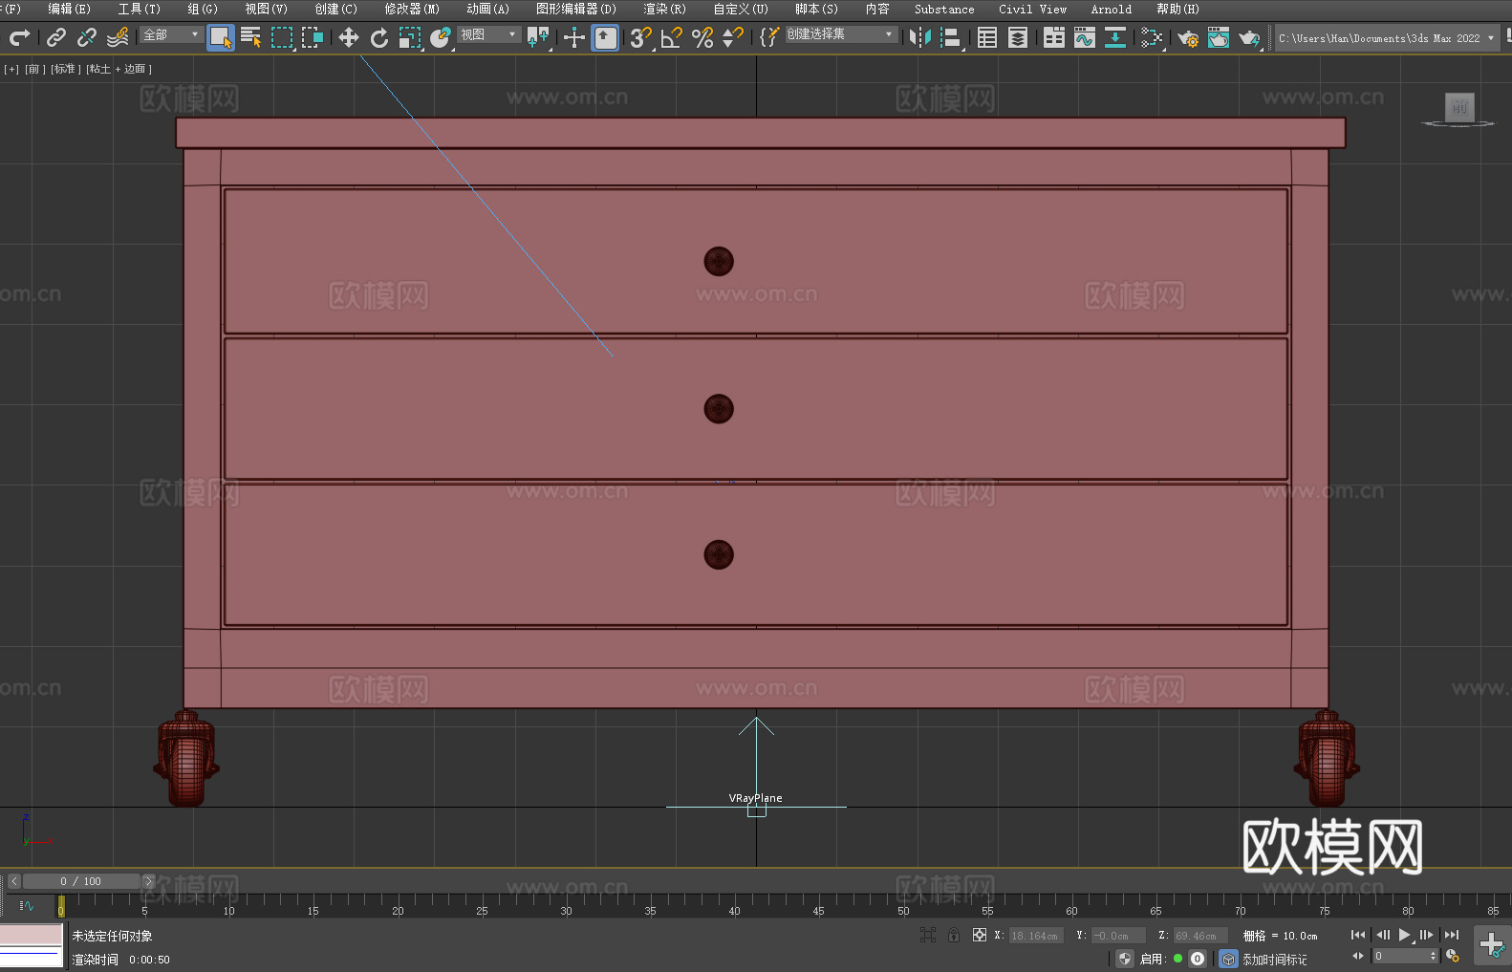Toggle Absolute/Offset transform type-in mode

pos(979,935)
